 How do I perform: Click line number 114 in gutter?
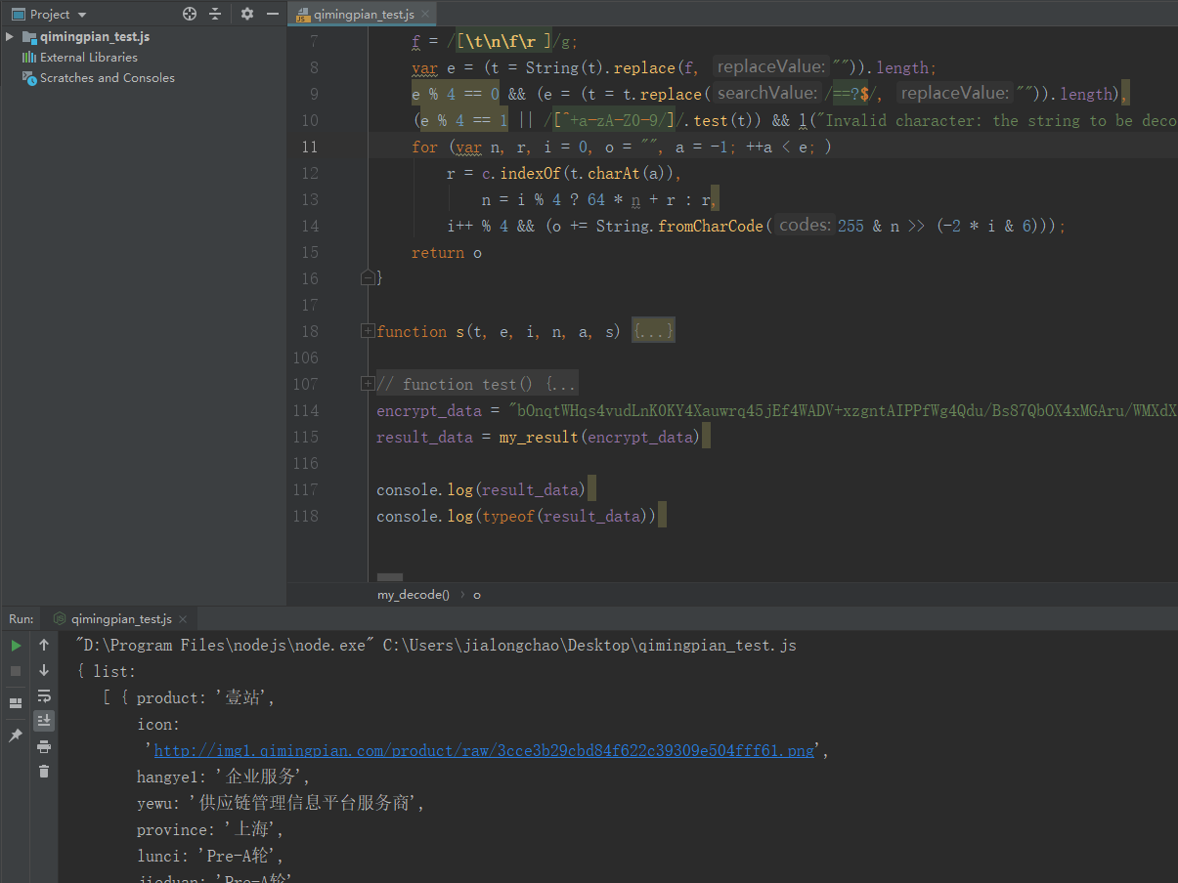305,410
